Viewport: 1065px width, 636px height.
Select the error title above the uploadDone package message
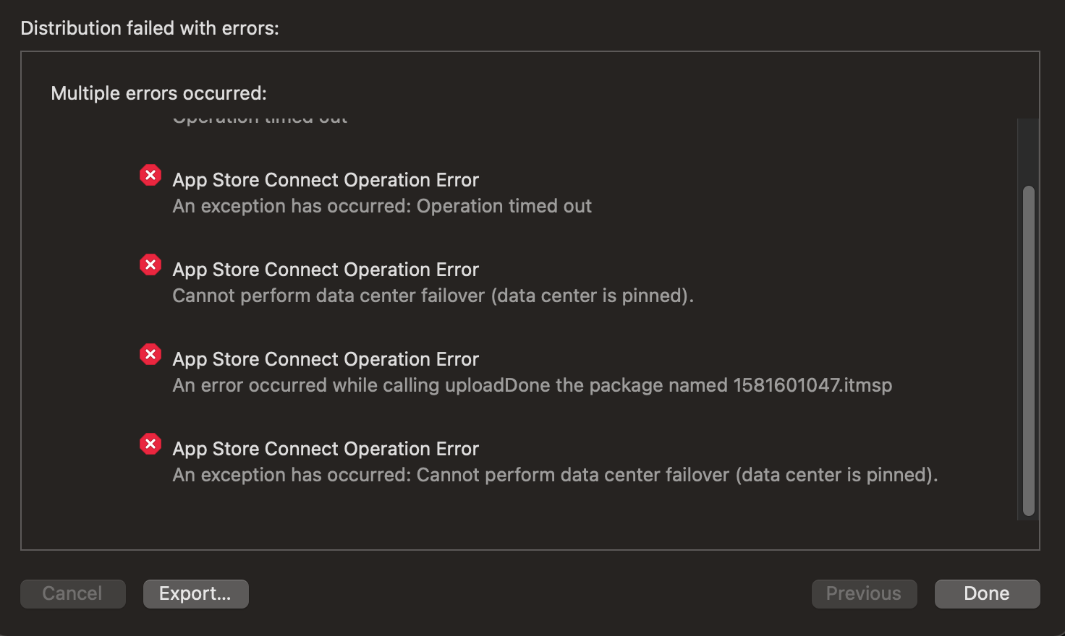coord(326,359)
